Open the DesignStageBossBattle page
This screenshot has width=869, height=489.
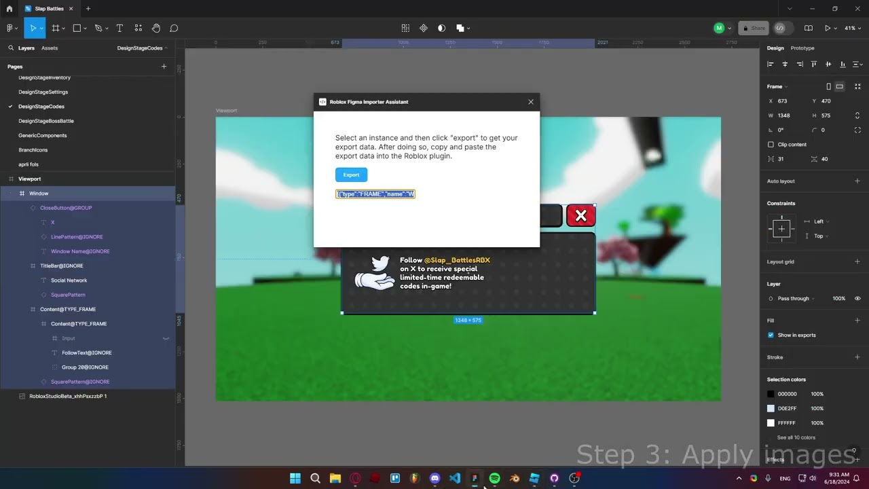point(46,121)
